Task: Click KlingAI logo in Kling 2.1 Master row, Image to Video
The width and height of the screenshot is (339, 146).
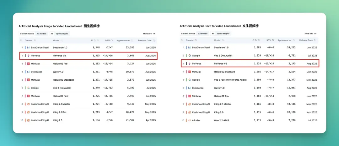Action: [28, 104]
